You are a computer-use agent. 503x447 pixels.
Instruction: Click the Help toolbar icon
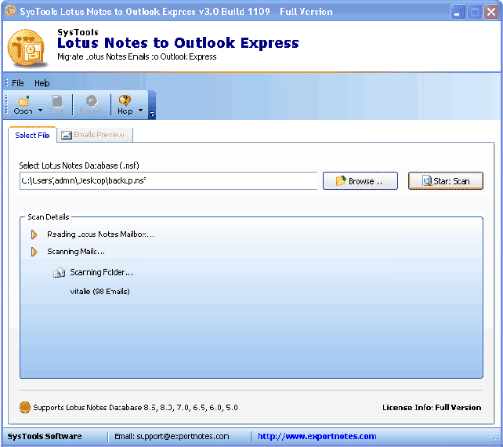click(125, 105)
